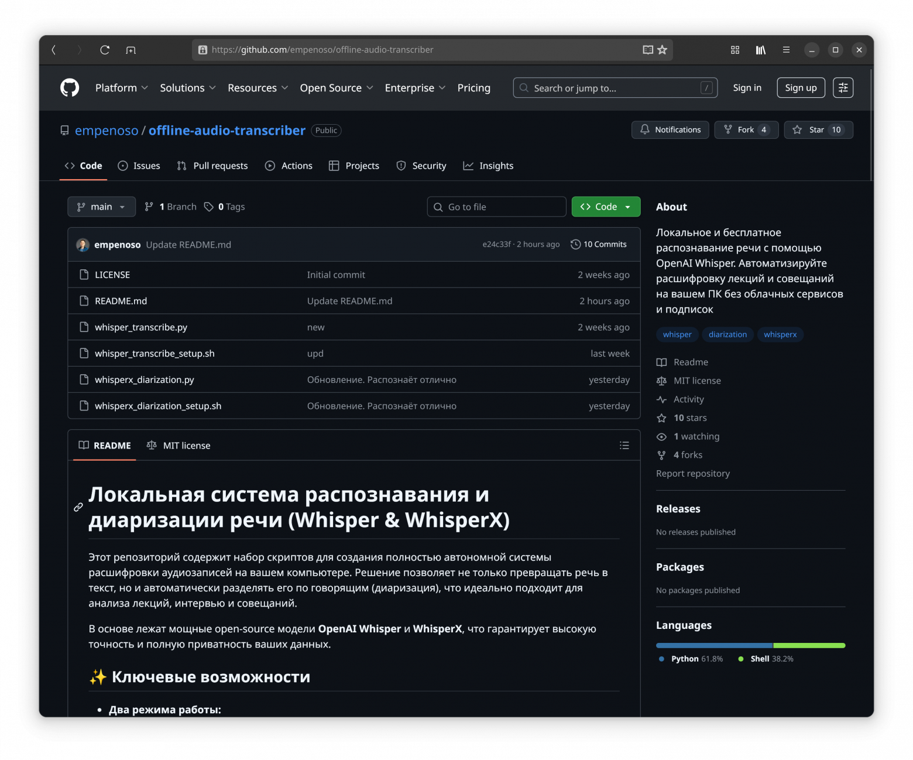
Task: Open the README outline list icon
Action: [624, 446]
